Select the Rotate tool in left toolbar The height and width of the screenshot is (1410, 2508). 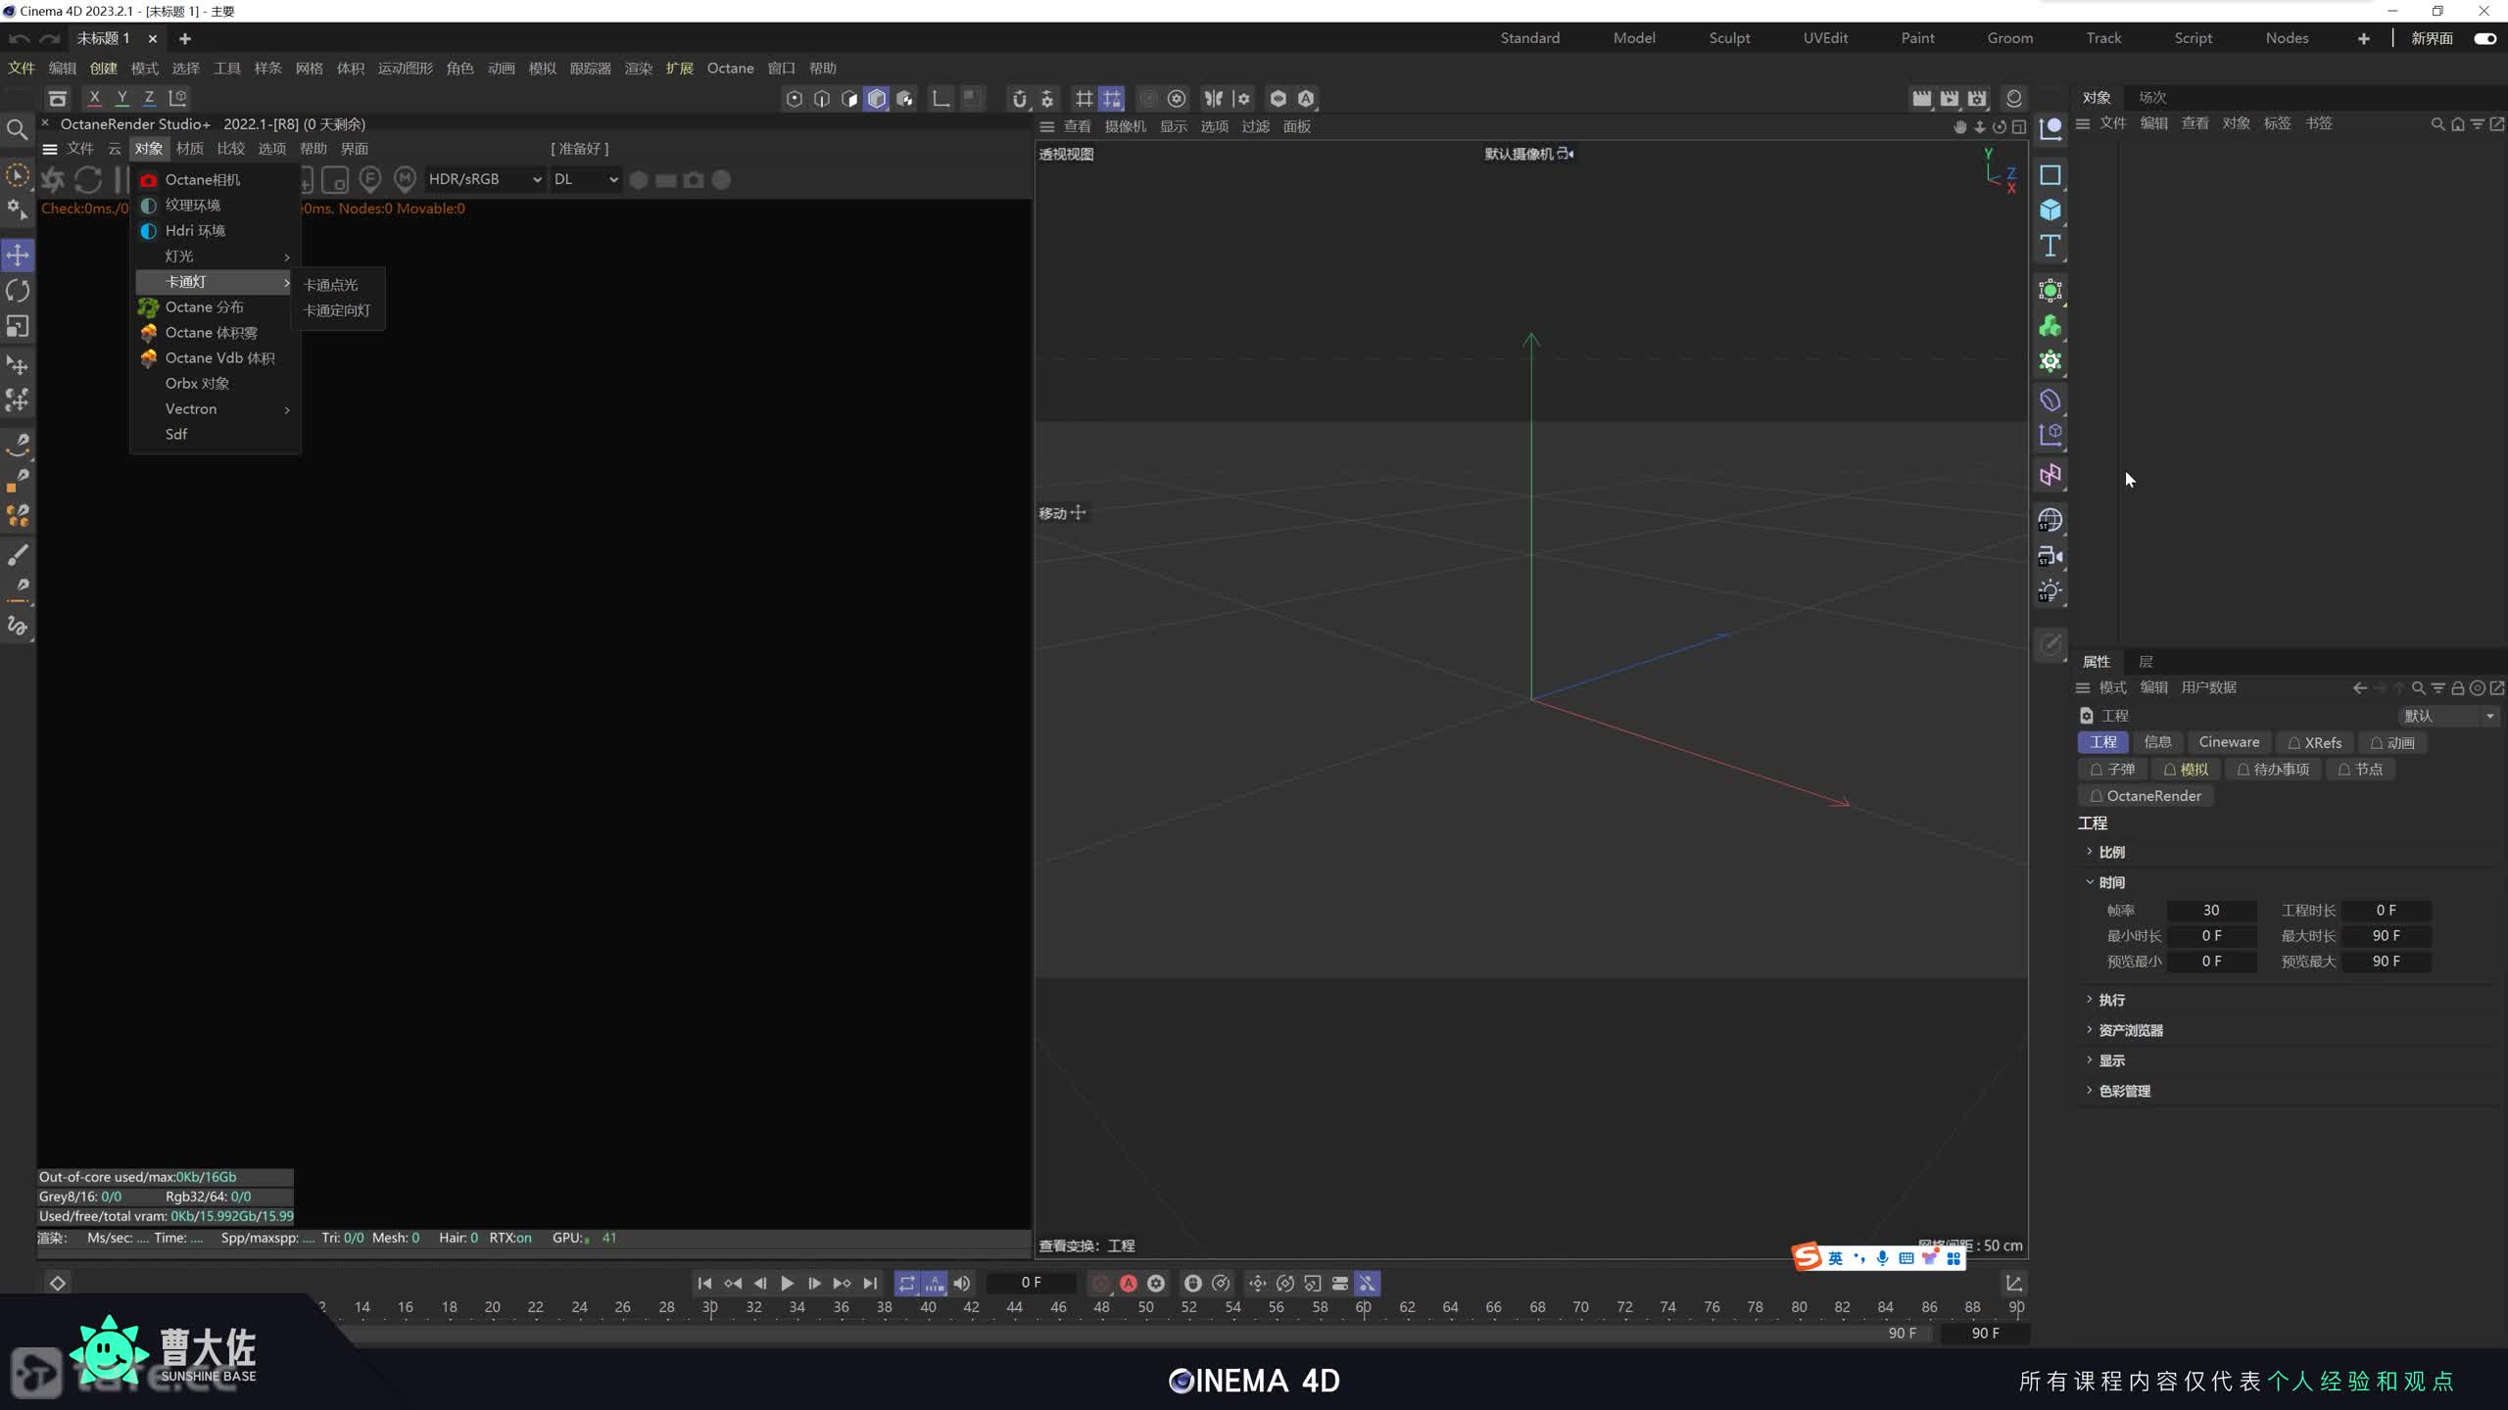(x=18, y=291)
